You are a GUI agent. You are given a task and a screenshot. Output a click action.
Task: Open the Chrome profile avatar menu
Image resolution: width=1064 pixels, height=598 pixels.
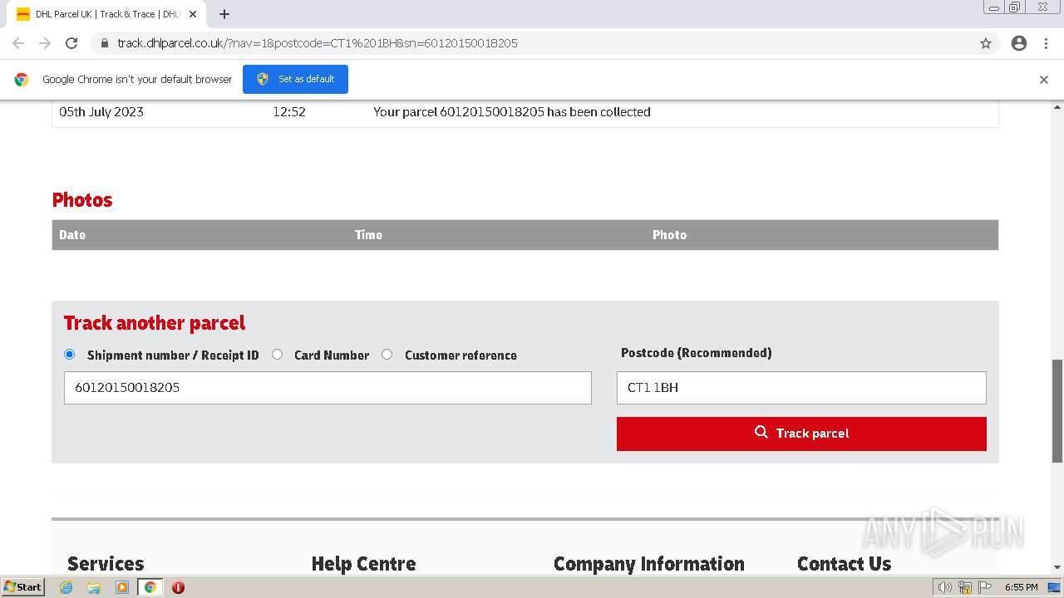coord(1019,43)
